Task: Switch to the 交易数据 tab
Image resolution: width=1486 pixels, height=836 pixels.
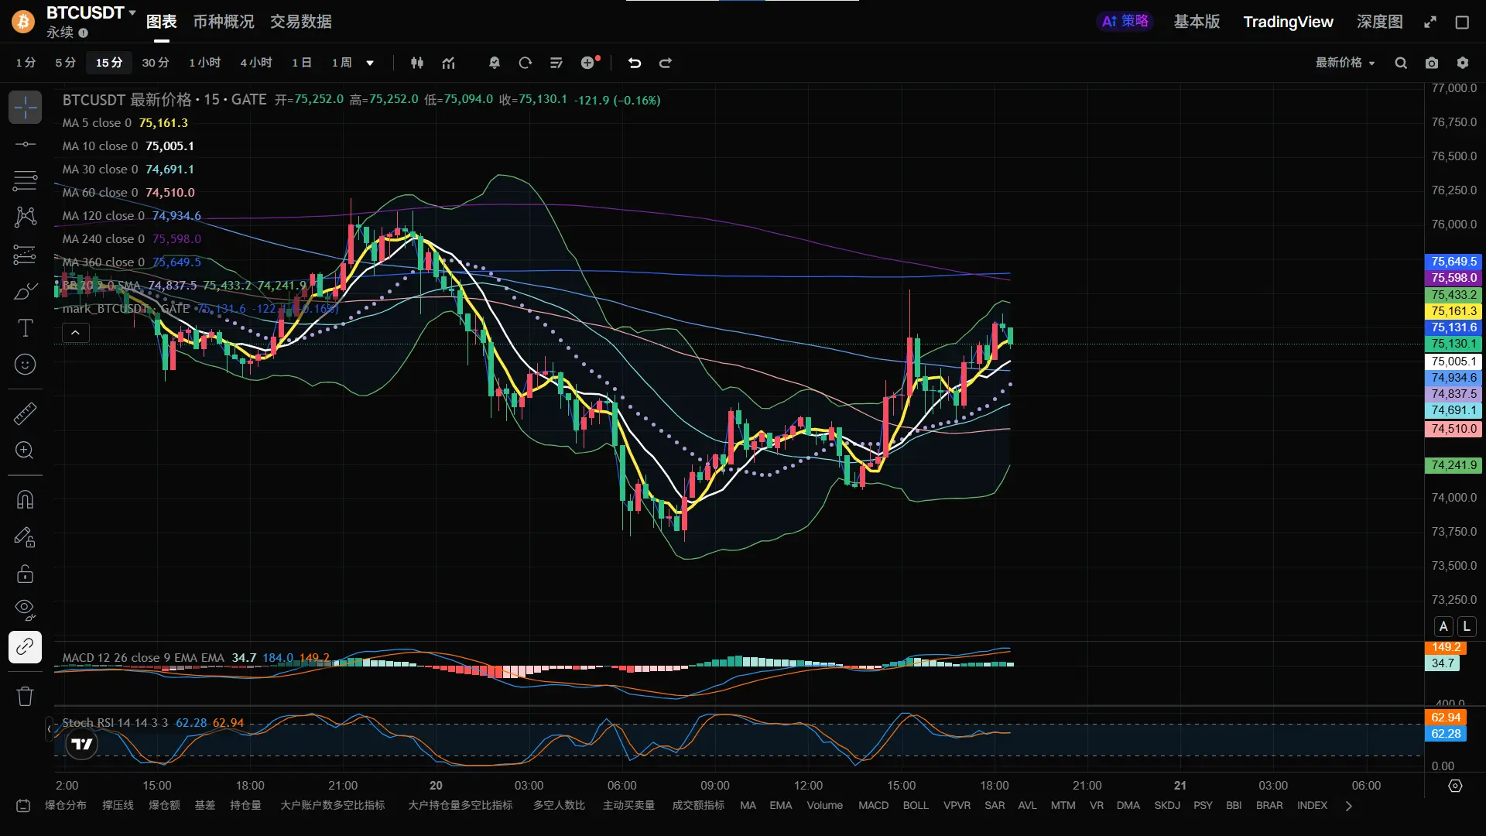Action: tap(300, 22)
